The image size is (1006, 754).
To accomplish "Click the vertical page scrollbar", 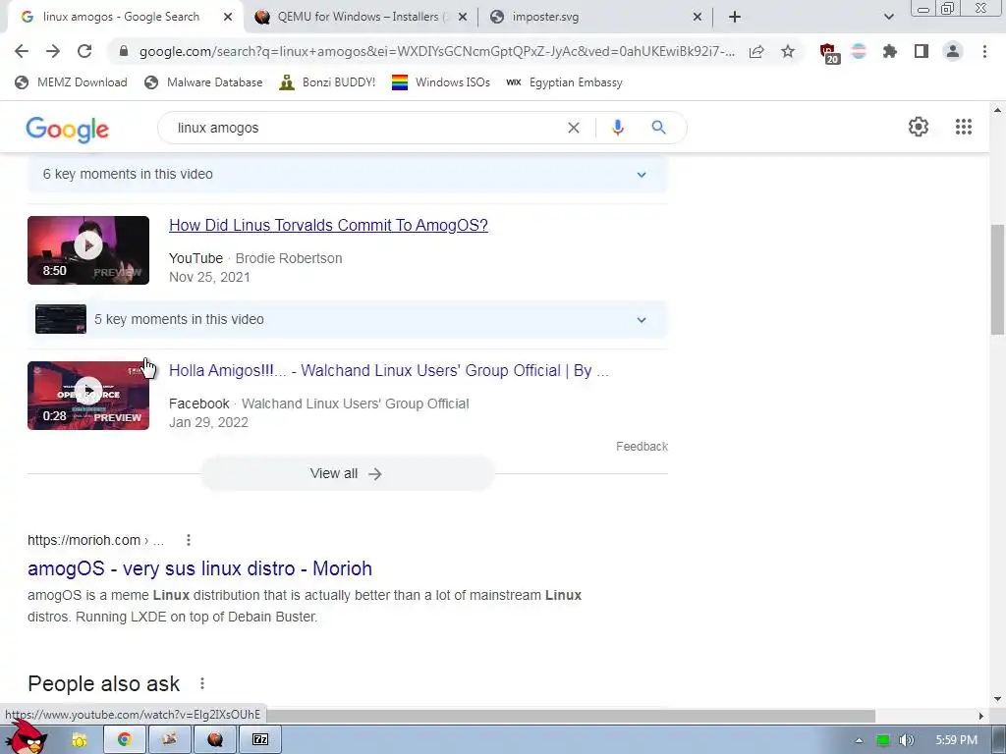I will pos(997,279).
